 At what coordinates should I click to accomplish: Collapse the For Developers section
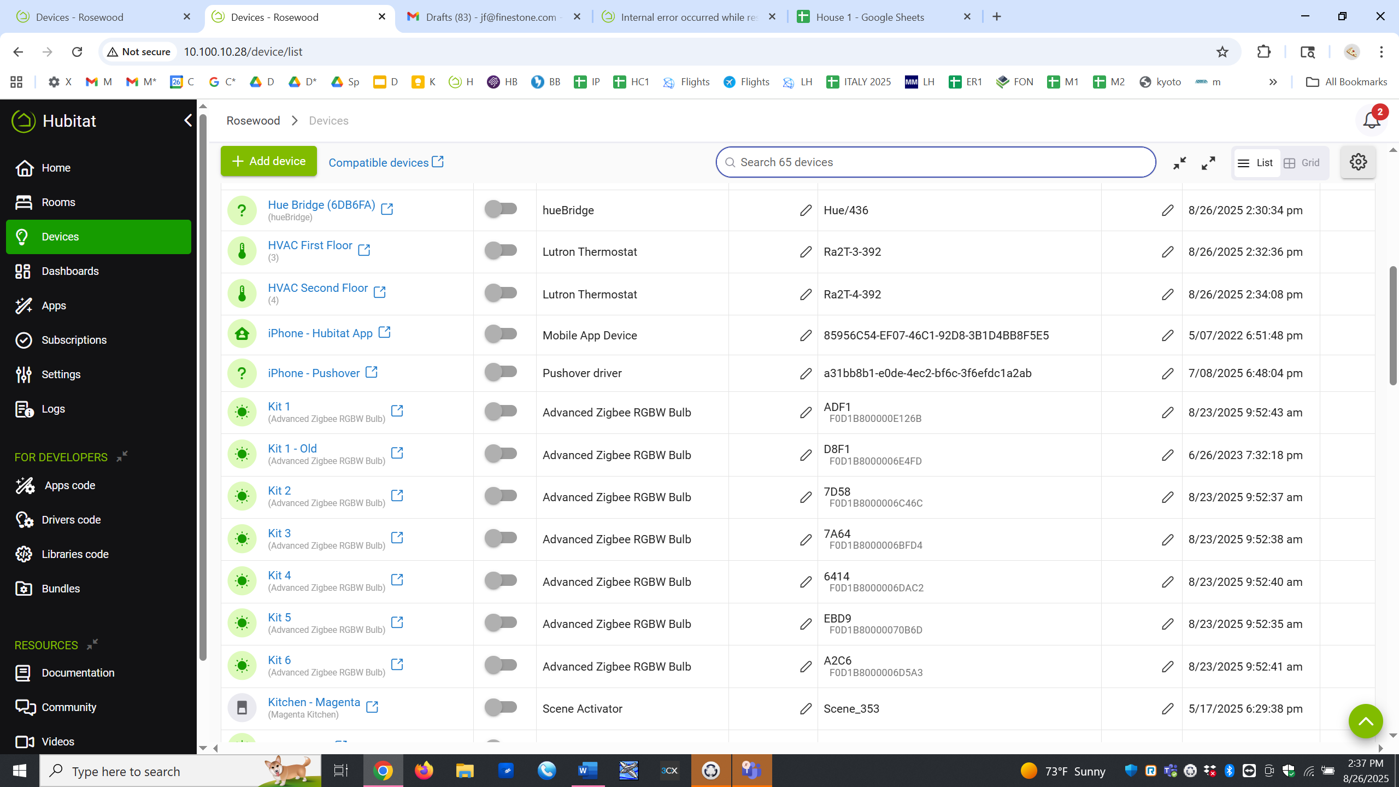[x=122, y=456]
